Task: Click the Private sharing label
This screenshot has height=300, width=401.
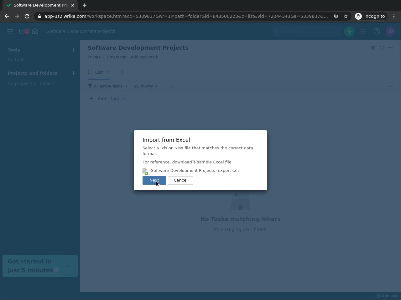Action: pos(94,57)
